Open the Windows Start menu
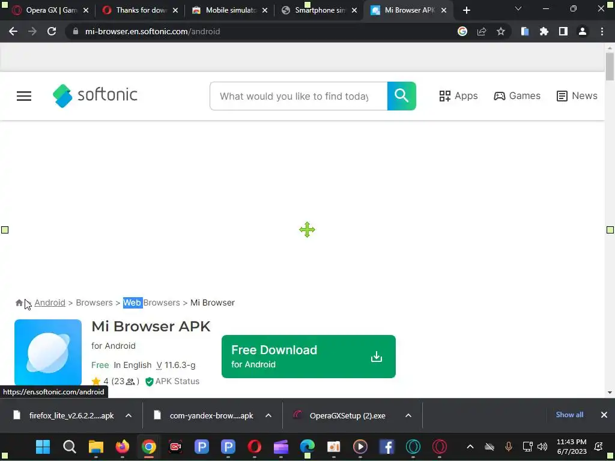The height and width of the screenshot is (461, 615). tap(43, 447)
